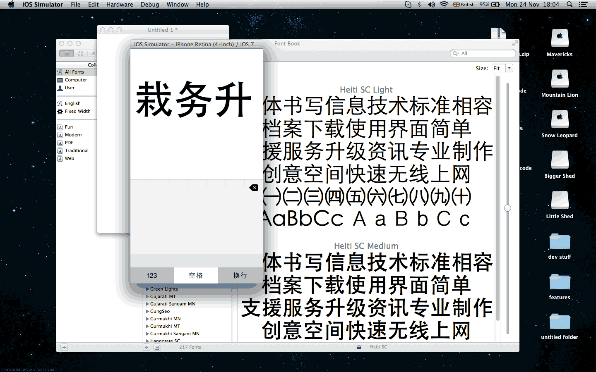This screenshot has height=372, width=596.
Task: Open the Mavericks drive on the desktop
Action: click(560, 39)
